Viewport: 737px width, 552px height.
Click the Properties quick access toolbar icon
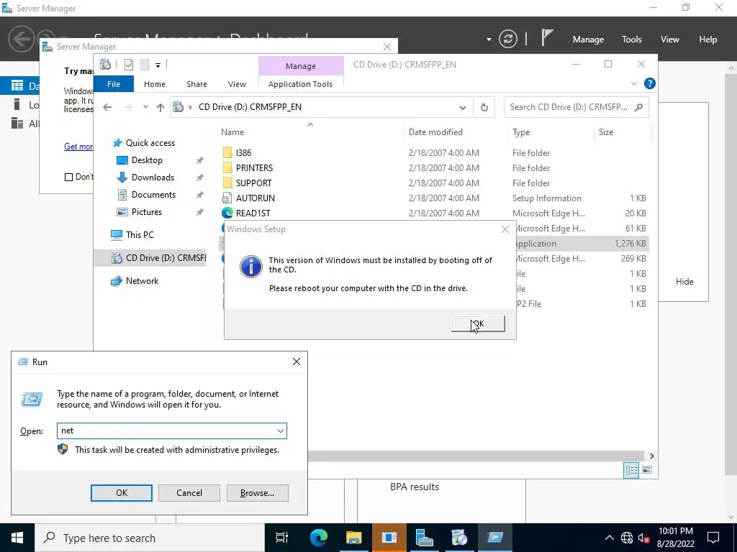129,65
